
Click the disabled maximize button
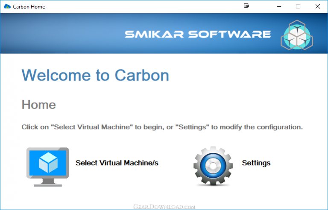pyautogui.click(x=298, y=6)
